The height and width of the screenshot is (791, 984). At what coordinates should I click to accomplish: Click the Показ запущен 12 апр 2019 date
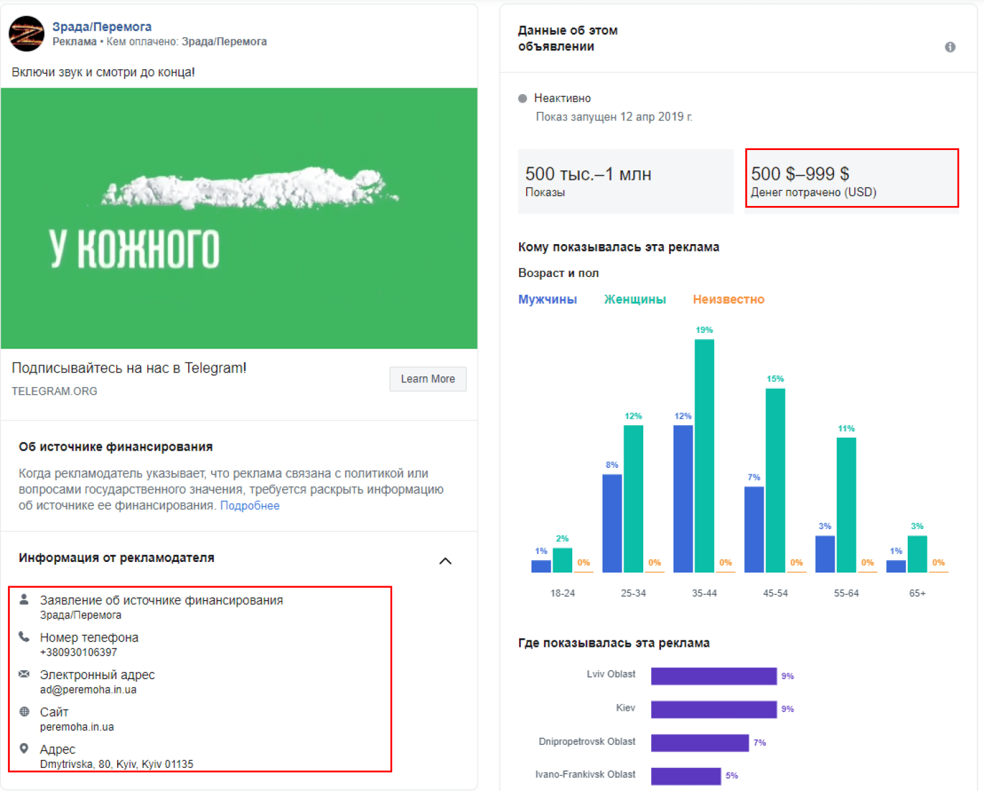click(614, 117)
